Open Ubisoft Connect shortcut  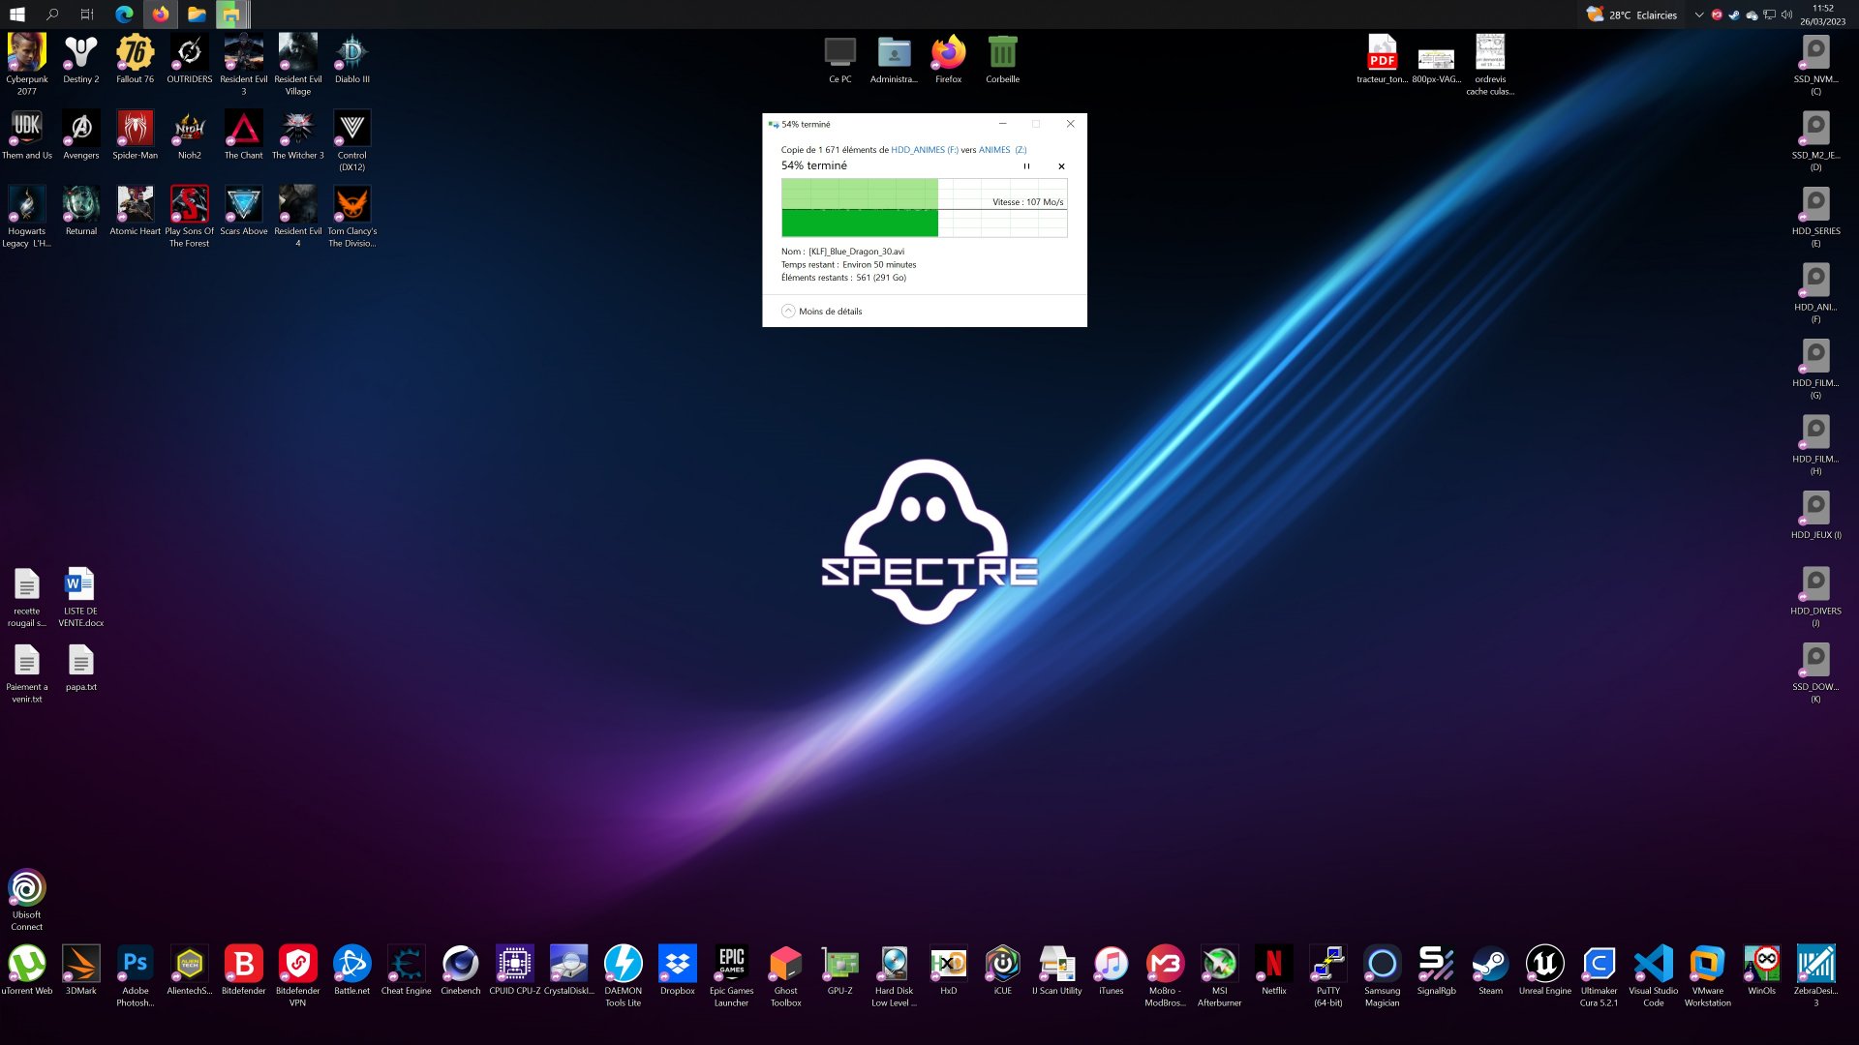[27, 900]
